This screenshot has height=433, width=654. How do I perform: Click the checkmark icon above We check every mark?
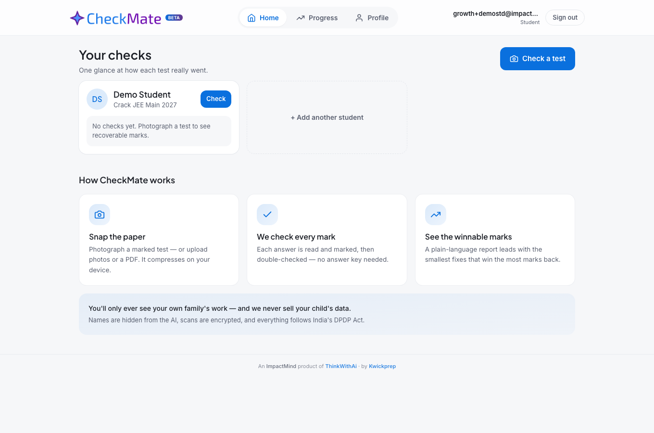[x=267, y=215]
